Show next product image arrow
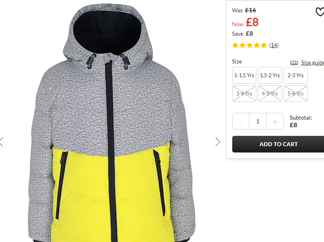 coord(218,142)
